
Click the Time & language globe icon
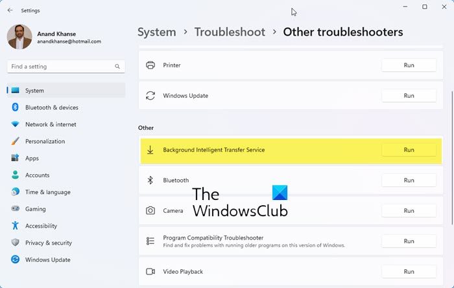pyautogui.click(x=16, y=192)
